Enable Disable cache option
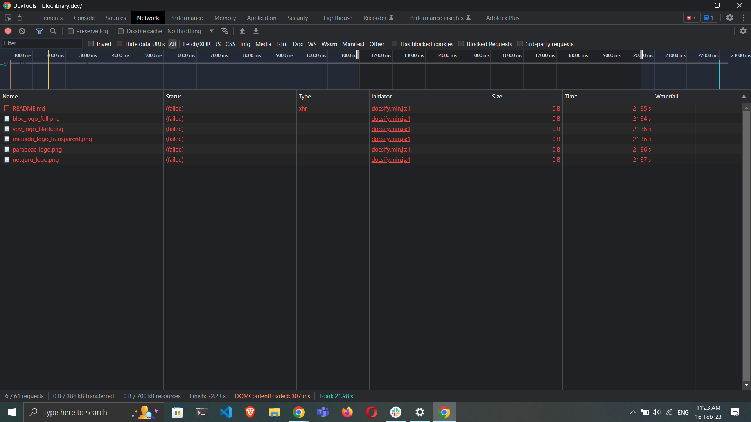 [x=121, y=31]
